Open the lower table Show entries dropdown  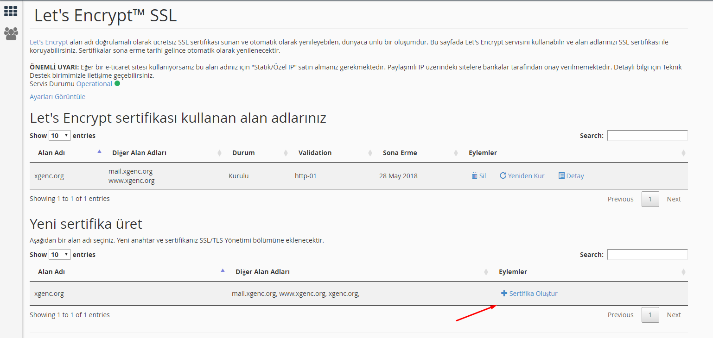coord(60,255)
